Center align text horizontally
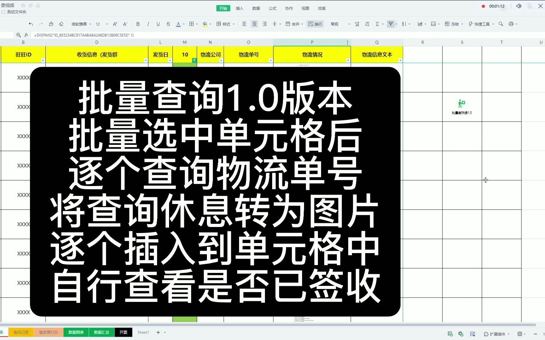 point(254,24)
